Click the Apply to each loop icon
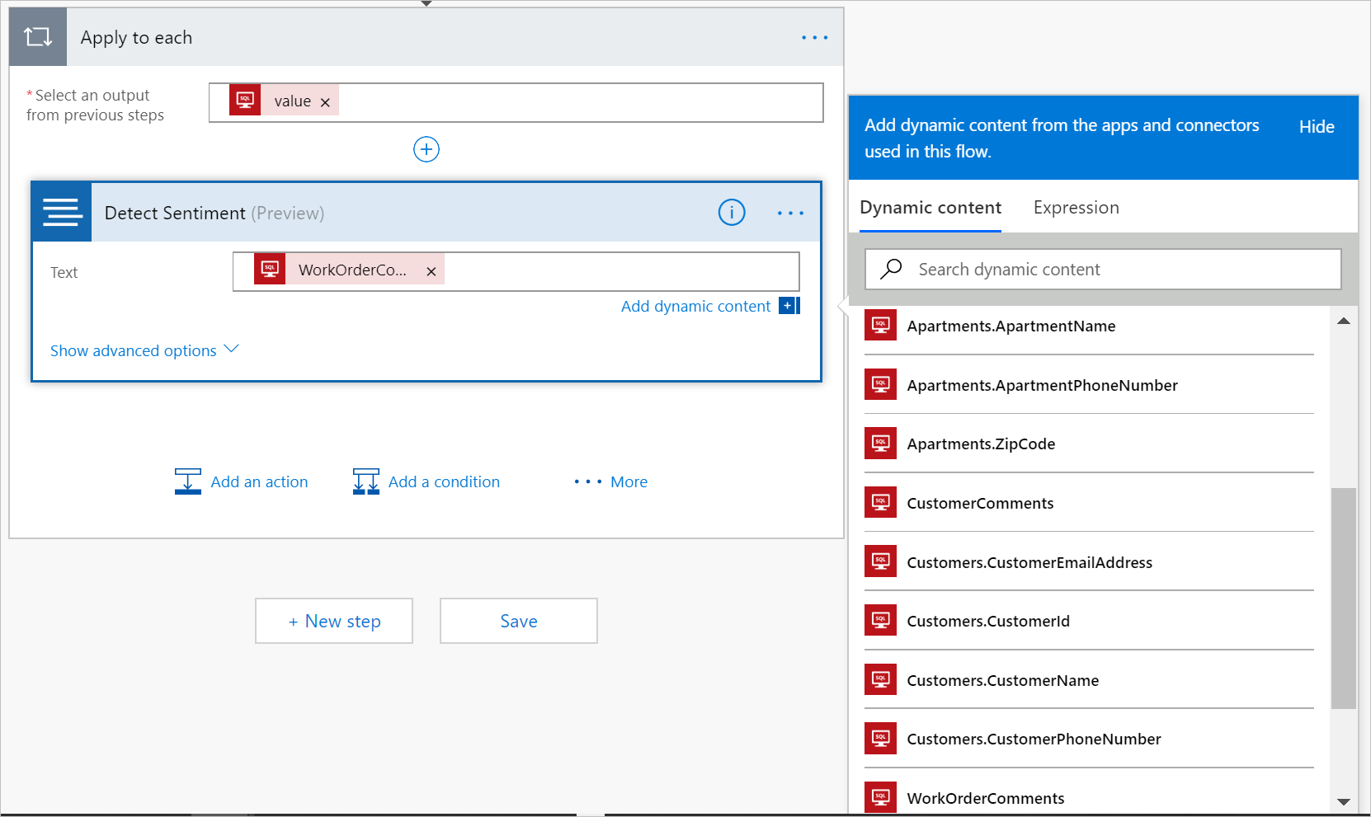1371x817 pixels. point(38,37)
